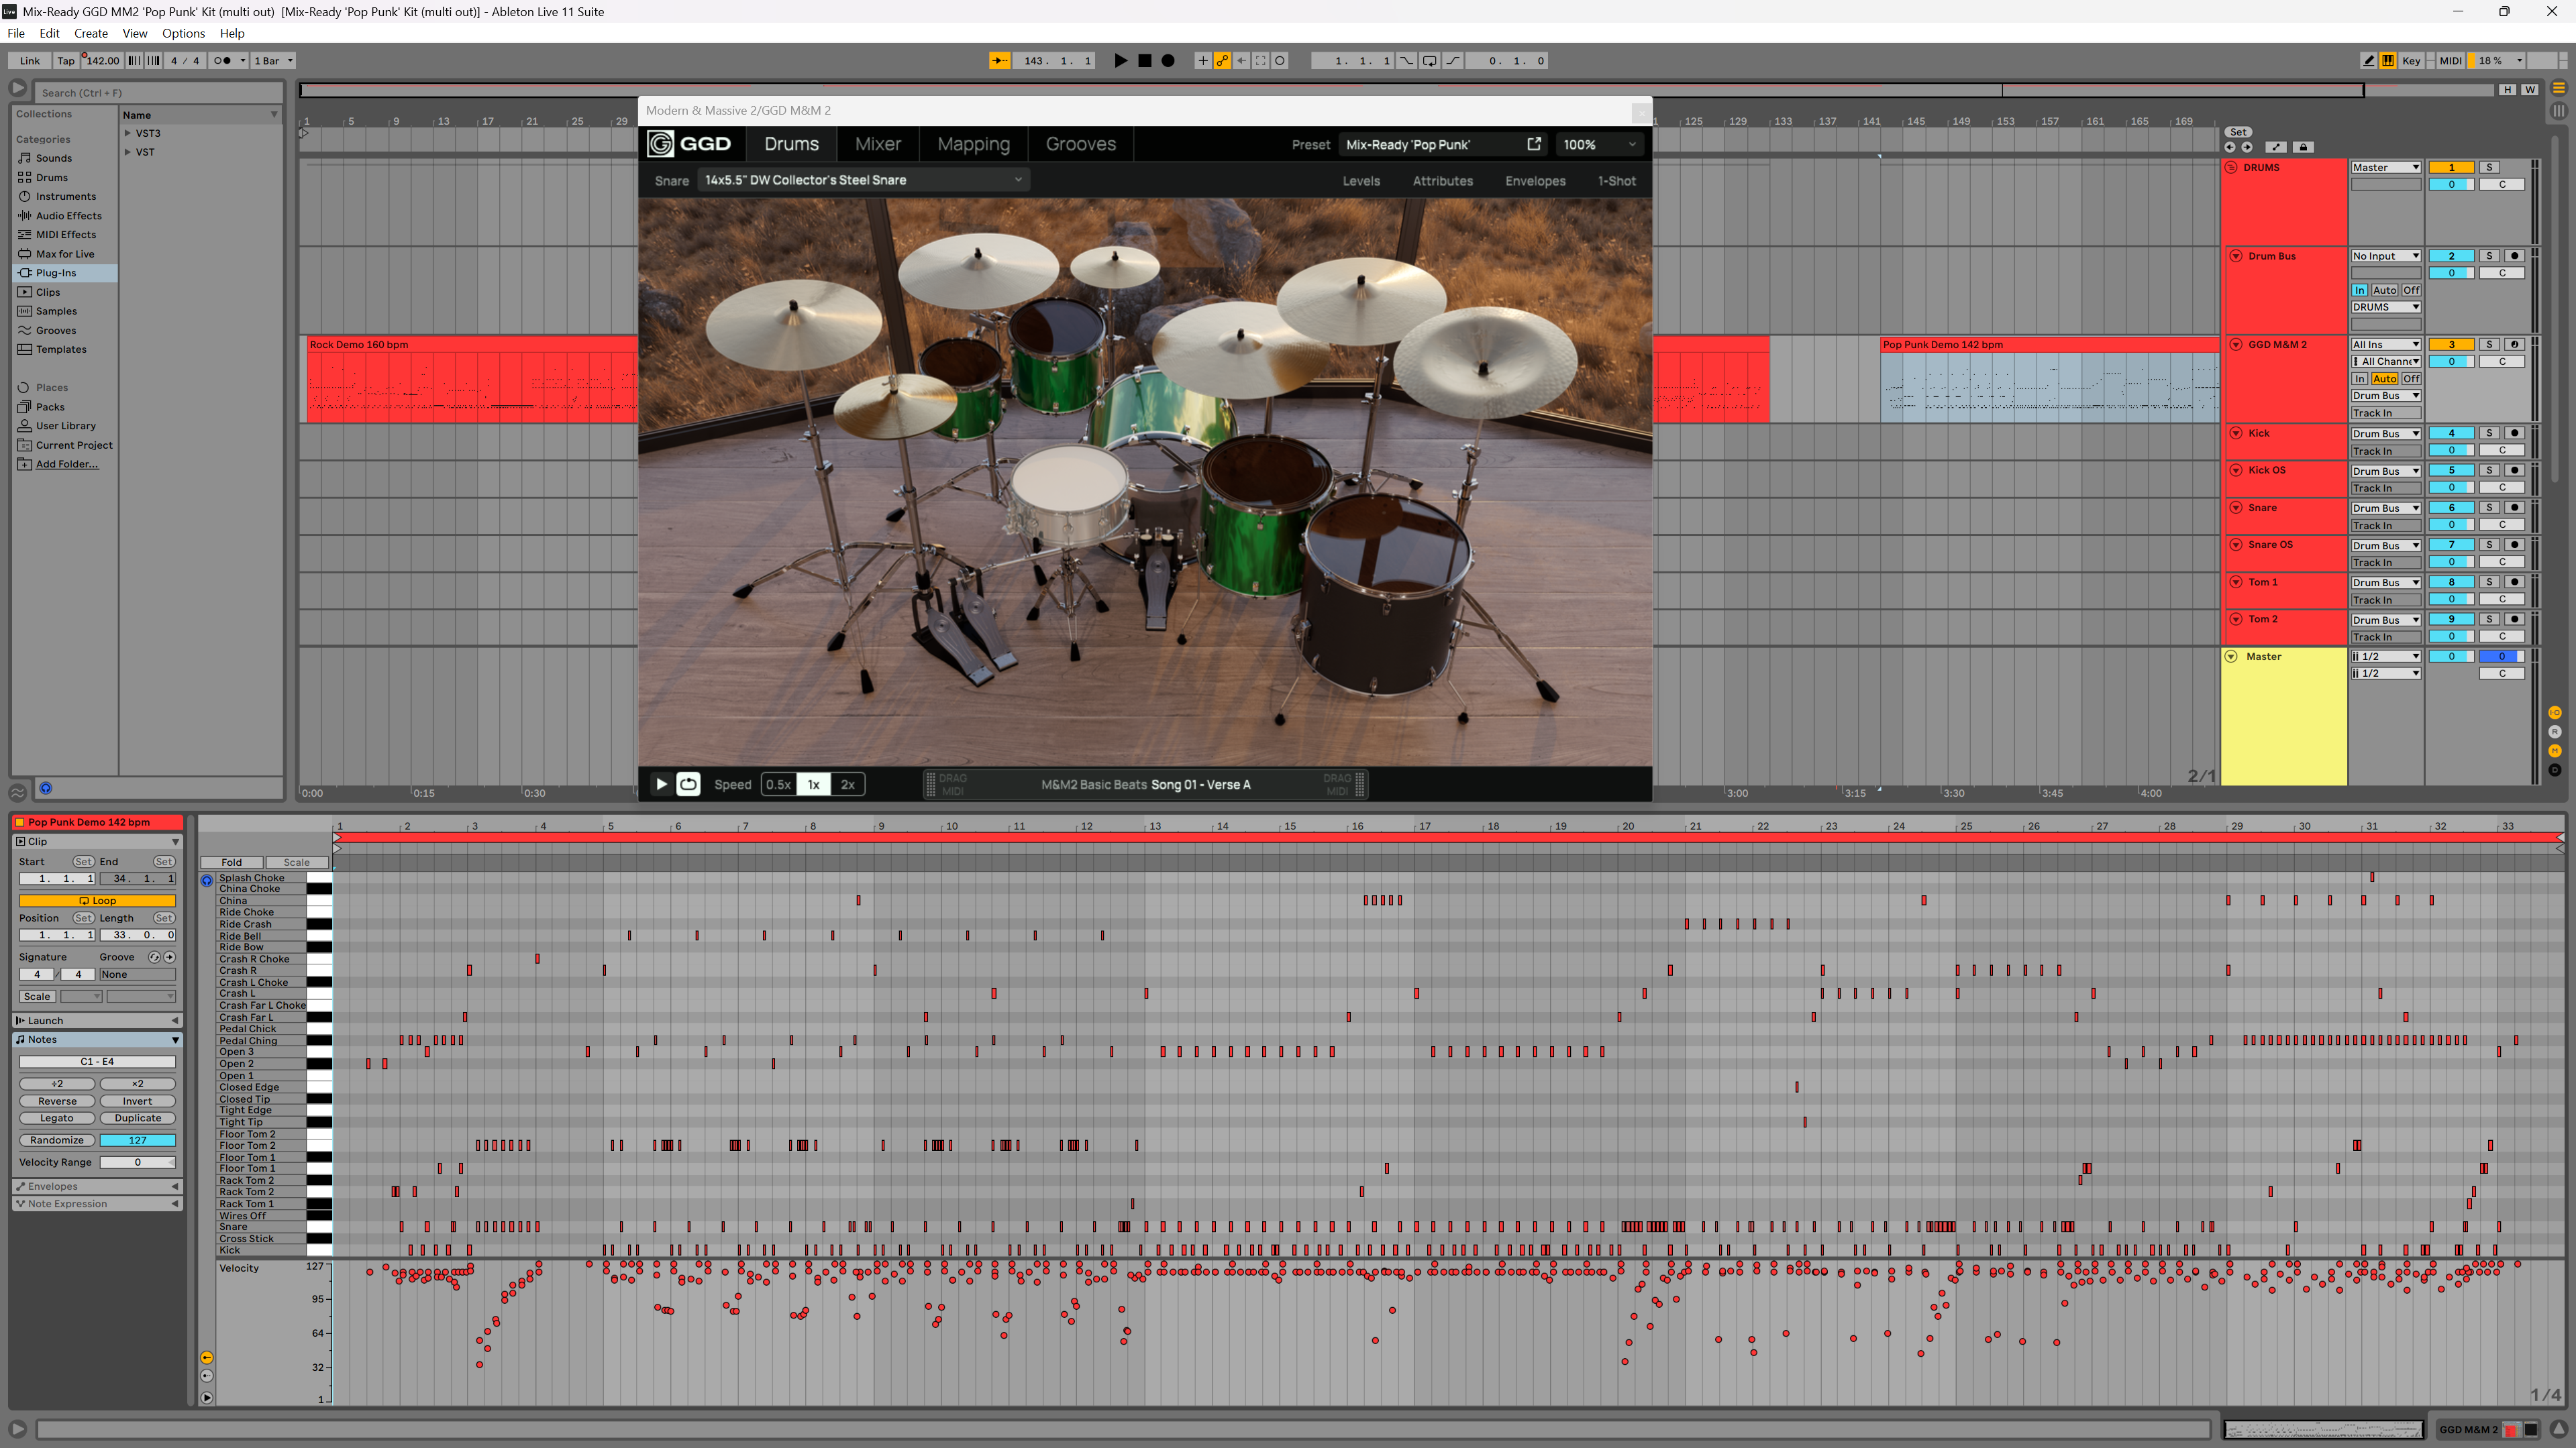Screen dimensions: 2576x1448
Task: Toggle the Automation Arm button
Action: coord(1222,61)
